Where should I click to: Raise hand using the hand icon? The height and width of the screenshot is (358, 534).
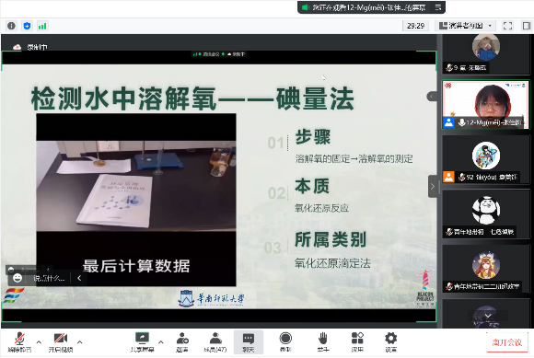coord(323,342)
